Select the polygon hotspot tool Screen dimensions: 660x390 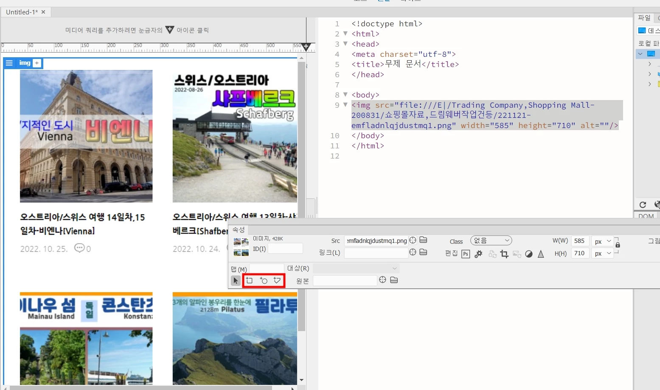pyautogui.click(x=277, y=280)
